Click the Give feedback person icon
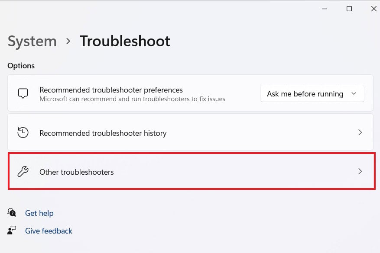The height and width of the screenshot is (253, 380). click(12, 231)
